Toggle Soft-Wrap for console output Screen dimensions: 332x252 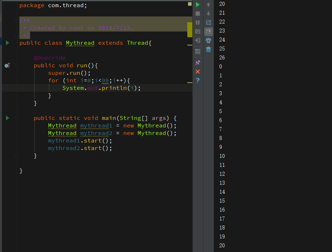coord(208,23)
